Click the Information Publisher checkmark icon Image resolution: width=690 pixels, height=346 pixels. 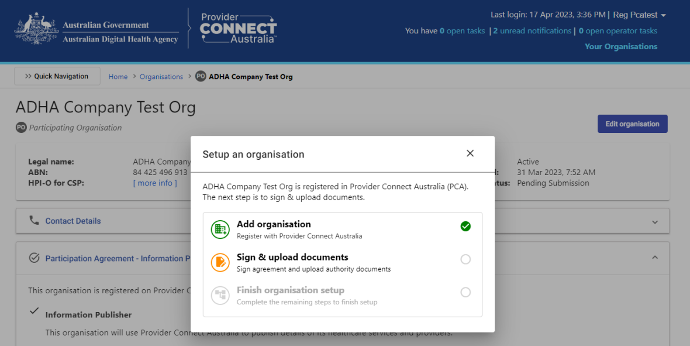tap(34, 311)
